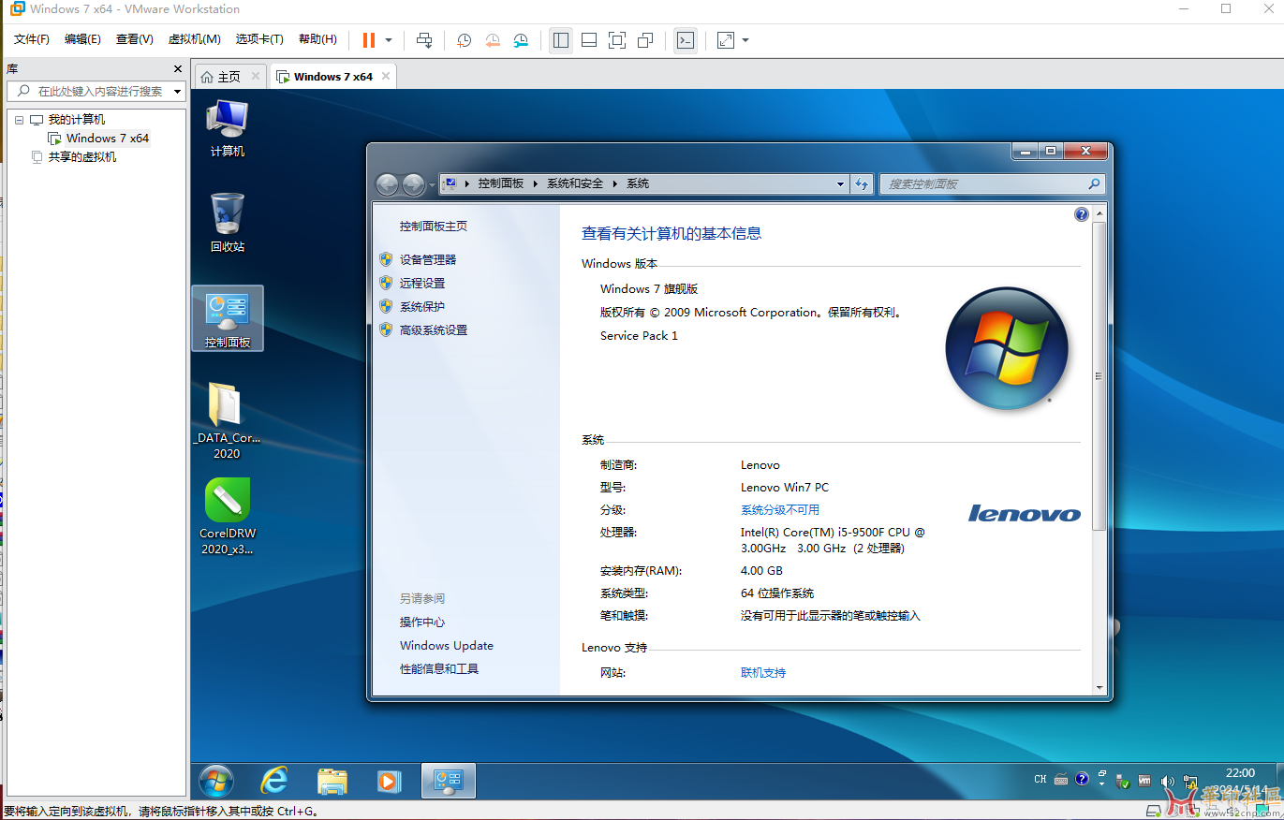Open the console view toolbar icon
1284x820 pixels.
click(x=686, y=40)
